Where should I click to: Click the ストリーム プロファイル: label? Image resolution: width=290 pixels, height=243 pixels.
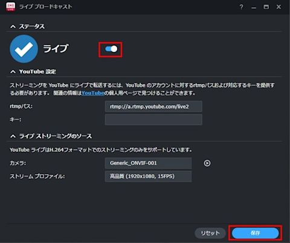(x=37, y=177)
